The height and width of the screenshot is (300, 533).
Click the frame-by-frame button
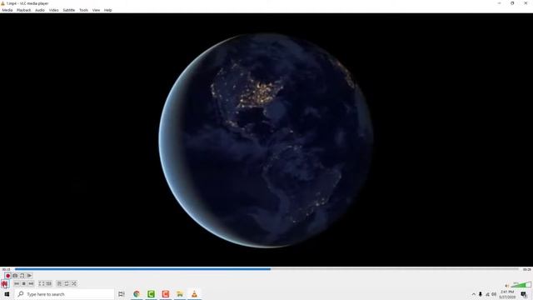[29, 276]
